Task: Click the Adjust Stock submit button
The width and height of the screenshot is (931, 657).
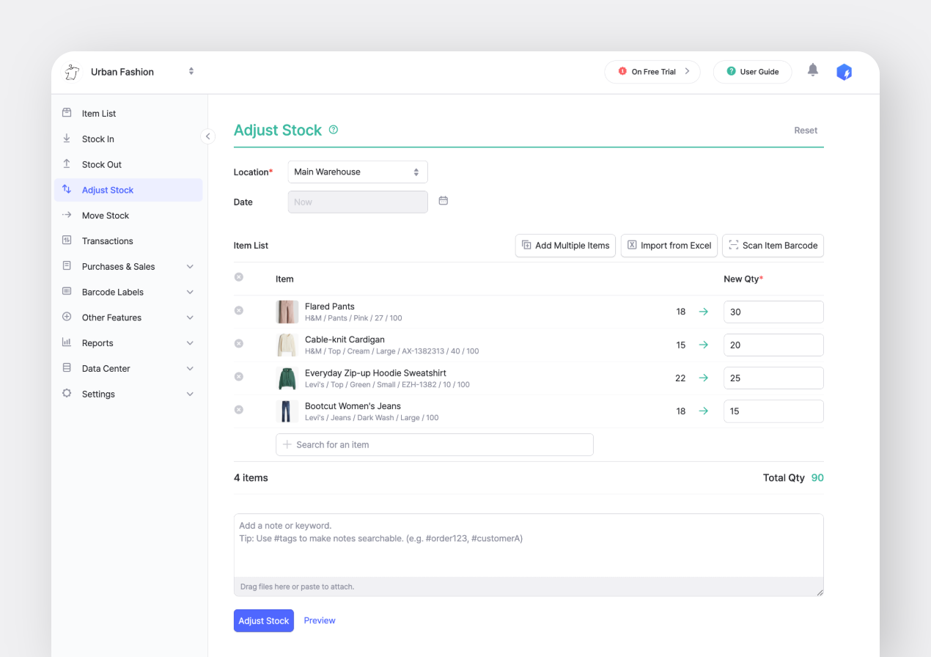Action: click(x=263, y=621)
